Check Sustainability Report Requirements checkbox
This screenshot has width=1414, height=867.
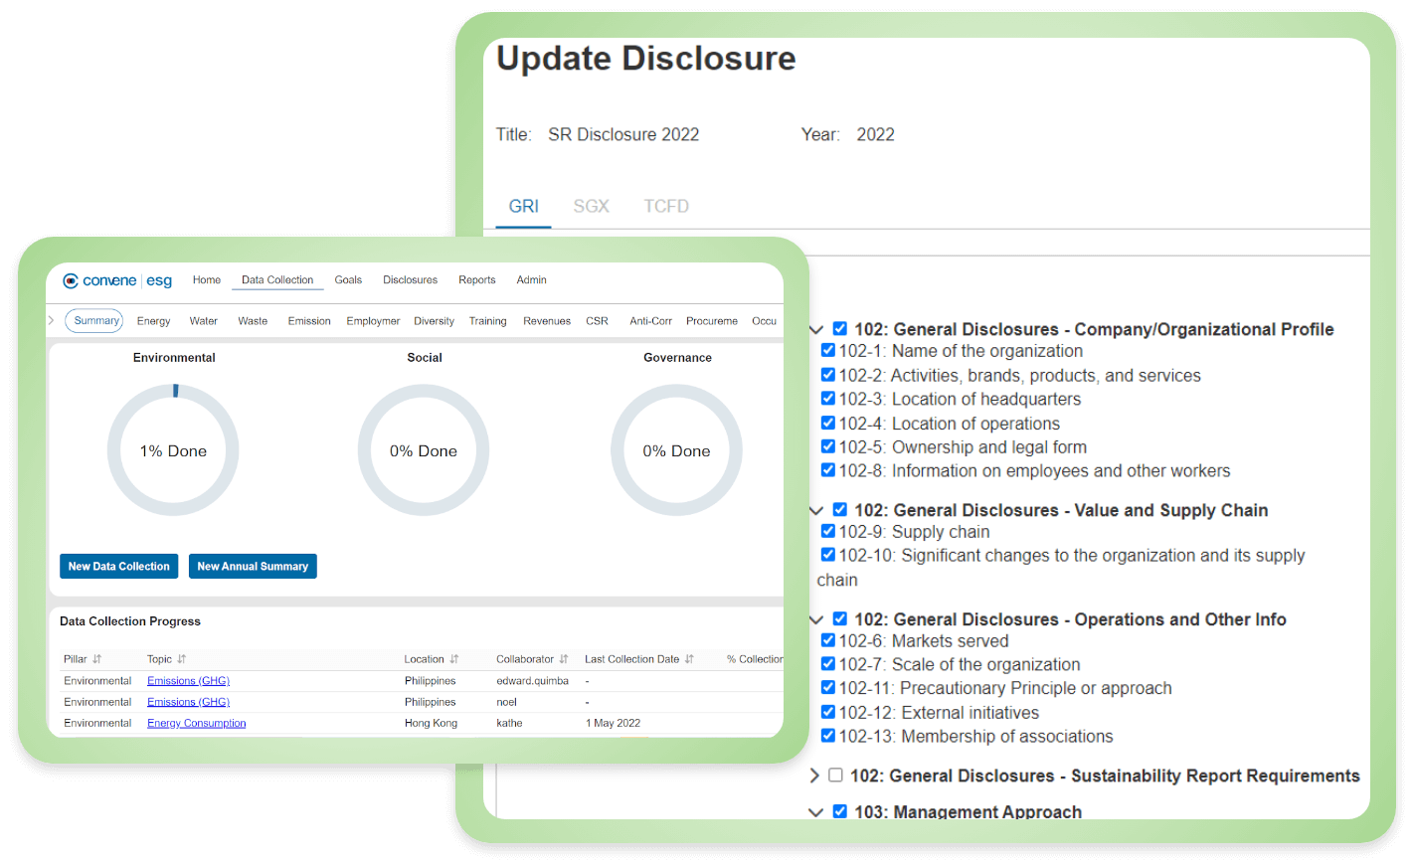835,776
